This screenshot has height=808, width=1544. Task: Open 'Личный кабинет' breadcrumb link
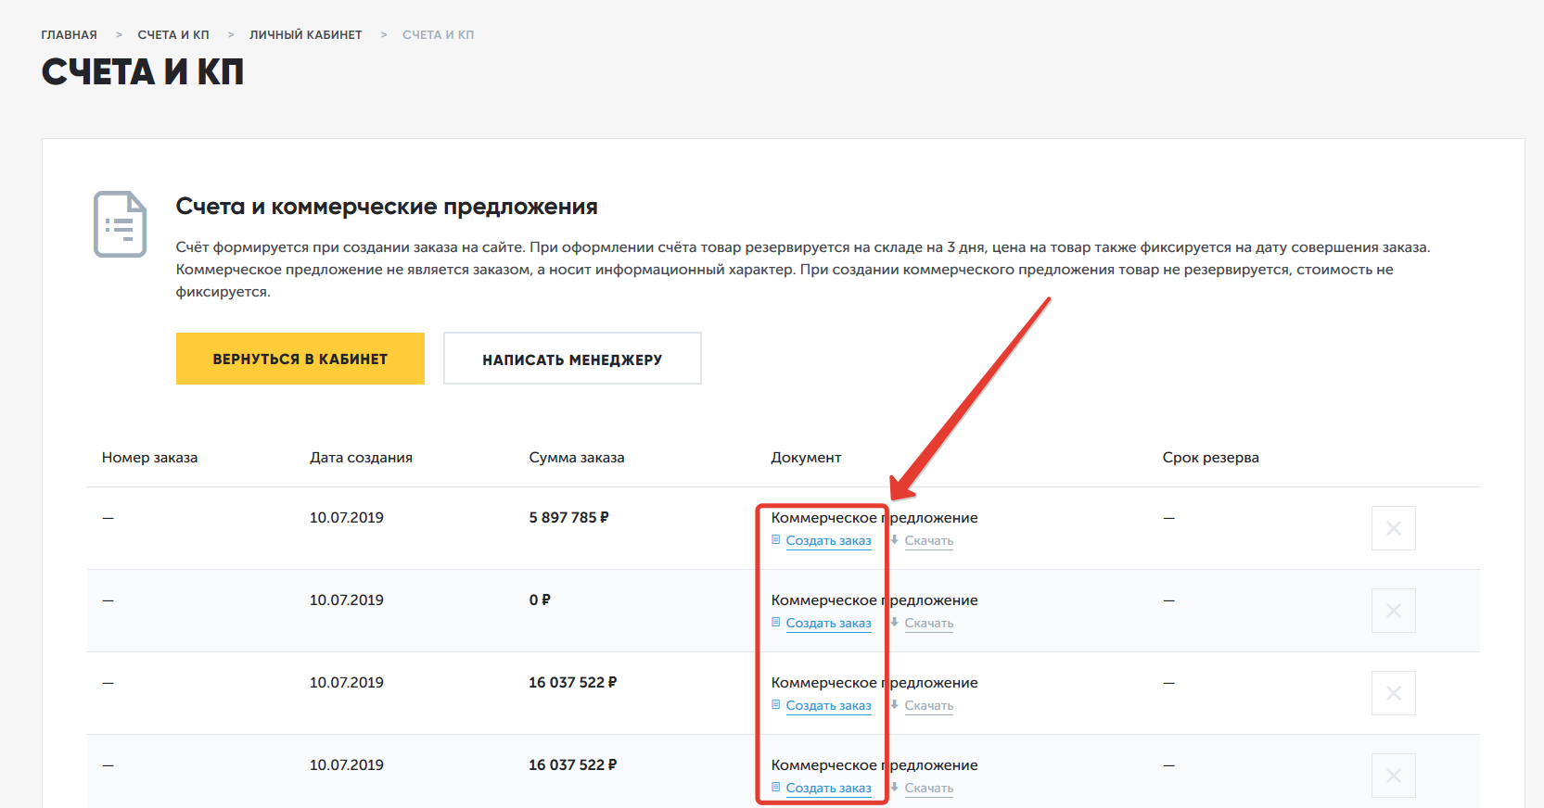click(x=305, y=35)
